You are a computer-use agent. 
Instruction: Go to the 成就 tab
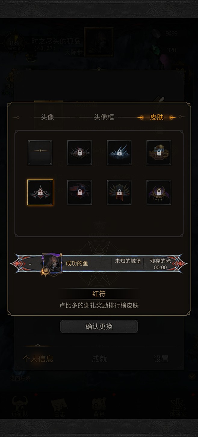click(99, 359)
